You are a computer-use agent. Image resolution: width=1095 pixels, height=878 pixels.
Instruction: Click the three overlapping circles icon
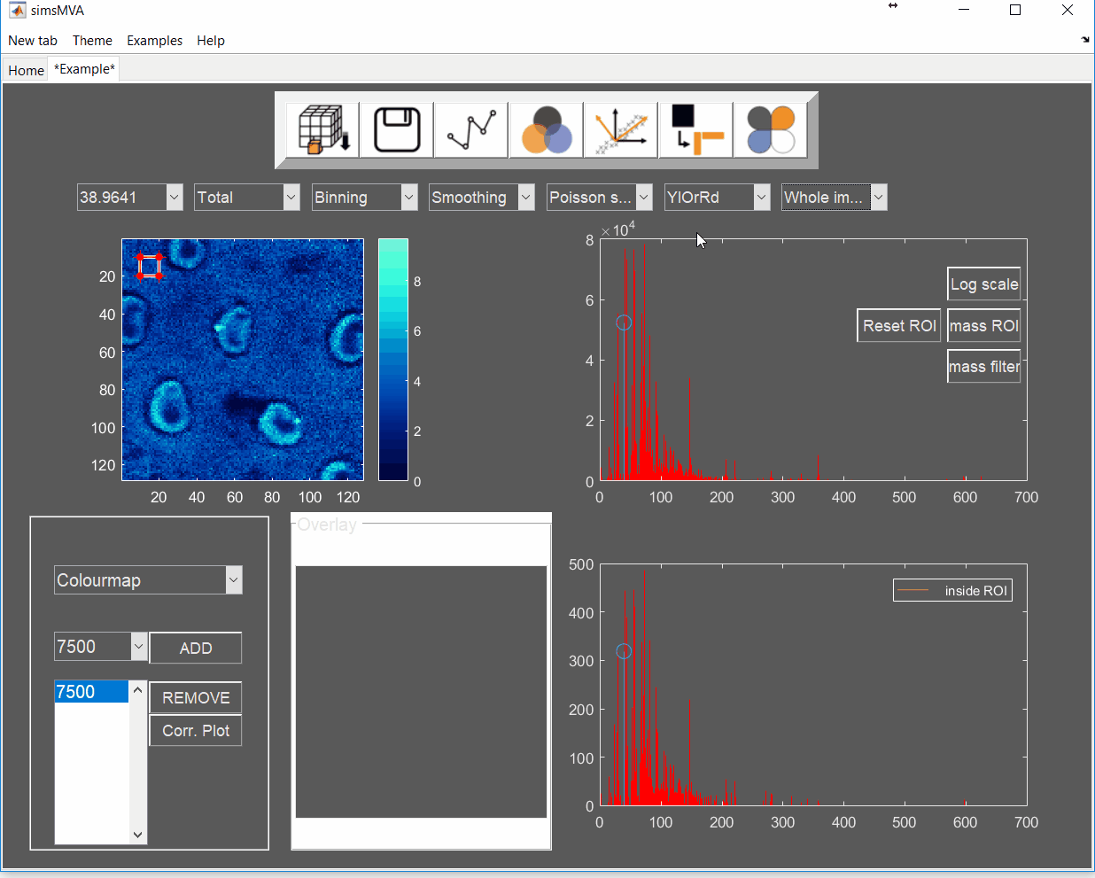point(547,130)
